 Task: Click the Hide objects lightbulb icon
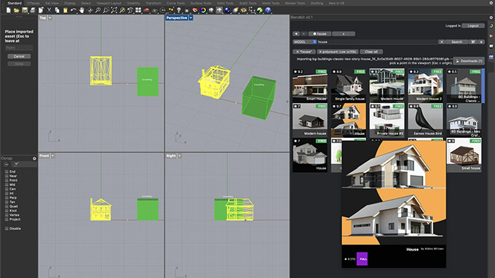(179, 10)
